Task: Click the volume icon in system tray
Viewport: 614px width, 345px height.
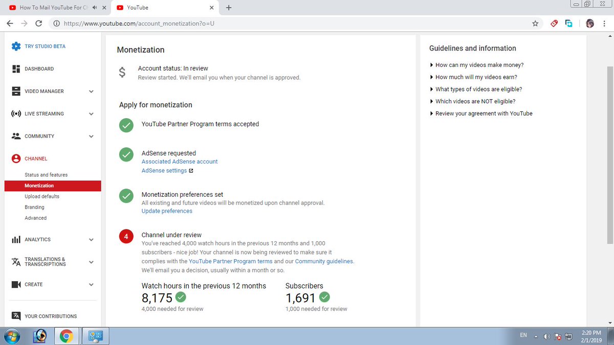Action: pos(547,336)
